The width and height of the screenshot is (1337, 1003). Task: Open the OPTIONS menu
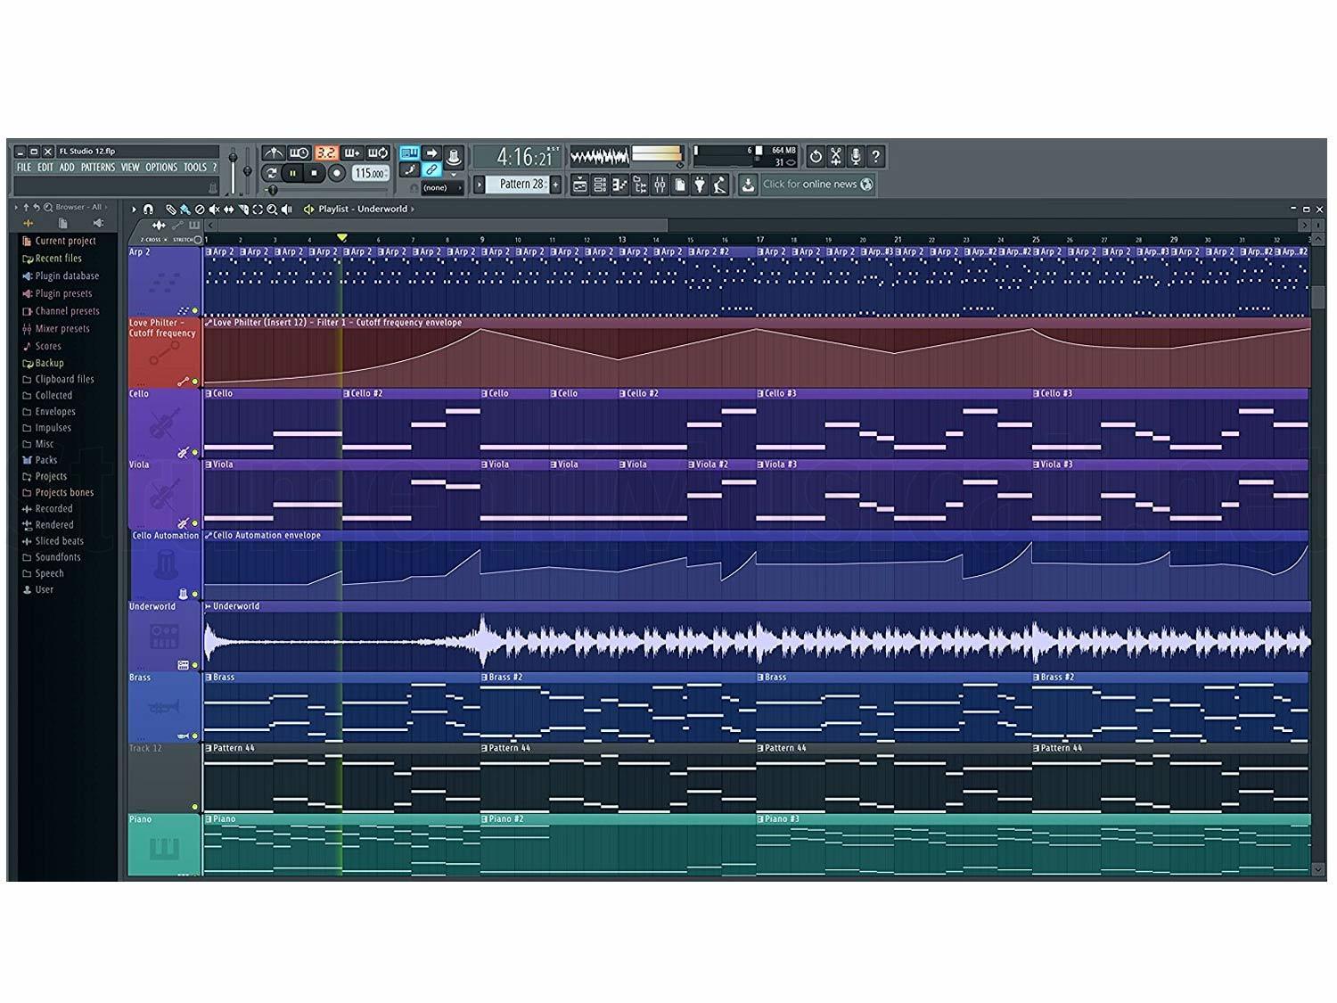point(161,168)
